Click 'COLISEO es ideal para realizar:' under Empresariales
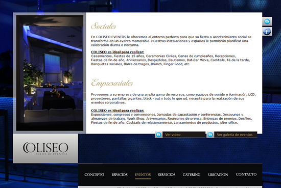This screenshot has height=188, width=281. [118, 111]
